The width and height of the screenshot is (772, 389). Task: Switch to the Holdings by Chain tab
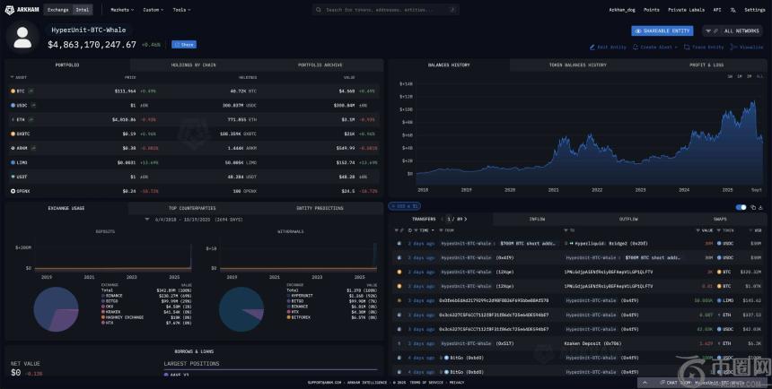coord(193,65)
